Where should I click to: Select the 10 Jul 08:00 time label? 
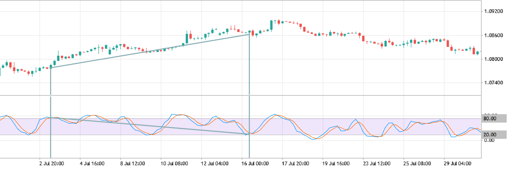pyautogui.click(x=173, y=163)
